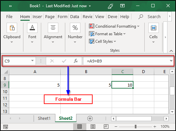Click the vertical scrollbar thumb
Viewport: 176px width, 131px height.
(x=172, y=91)
